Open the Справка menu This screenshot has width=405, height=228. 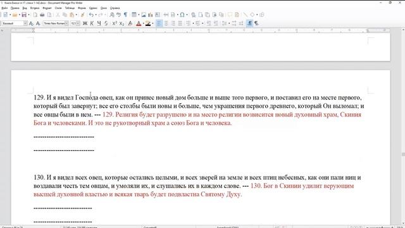115,8
